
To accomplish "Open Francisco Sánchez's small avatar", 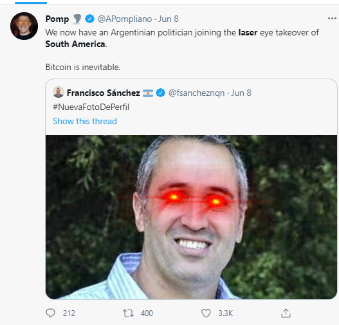I will point(59,92).
